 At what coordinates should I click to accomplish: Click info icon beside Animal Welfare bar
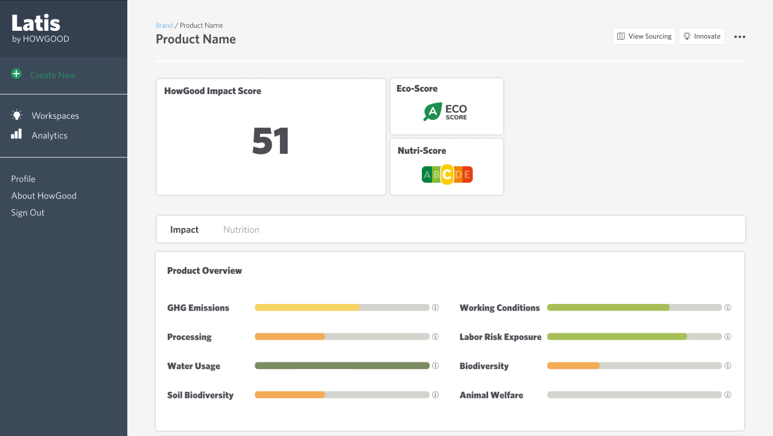(x=728, y=395)
